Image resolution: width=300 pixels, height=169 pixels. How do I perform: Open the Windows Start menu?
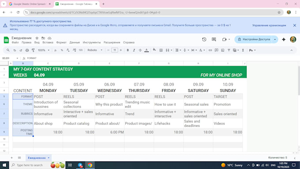[4, 165]
